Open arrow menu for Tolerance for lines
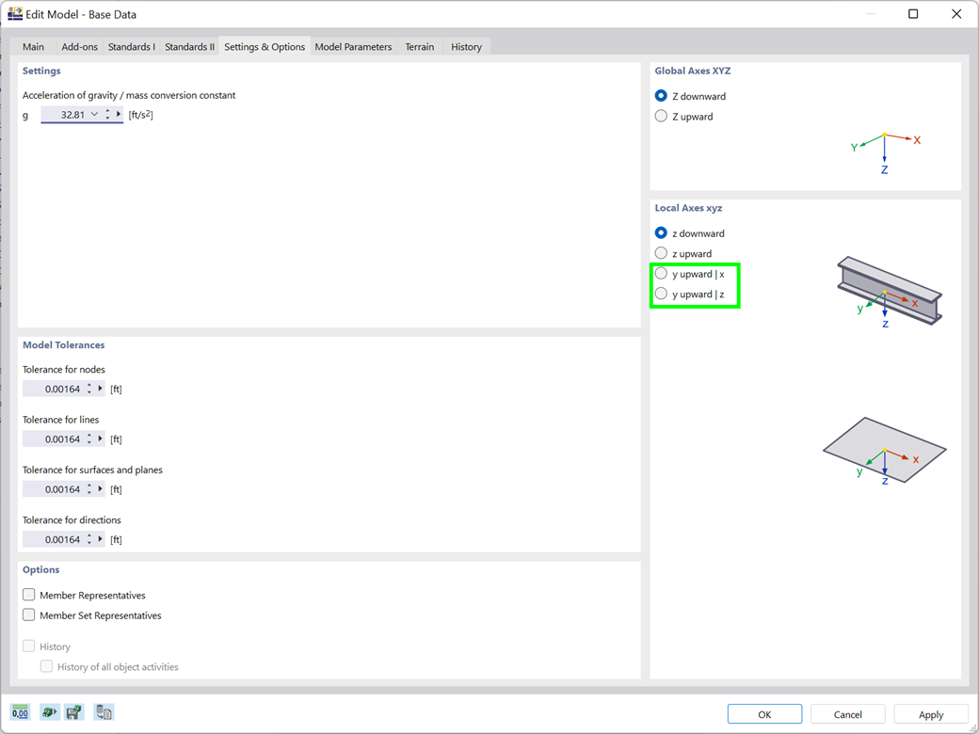The height and width of the screenshot is (734, 979). [100, 439]
